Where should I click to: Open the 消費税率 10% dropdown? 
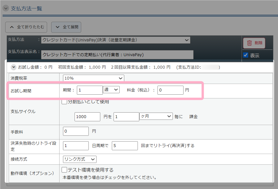(x=93, y=78)
